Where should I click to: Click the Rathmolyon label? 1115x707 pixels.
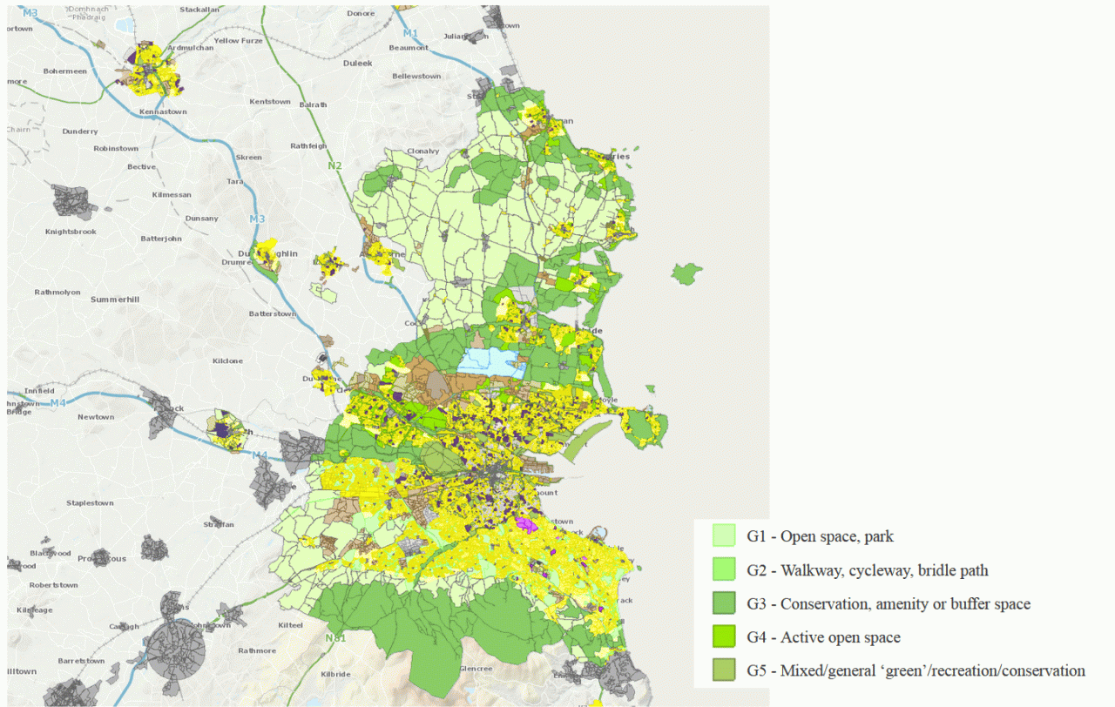(x=57, y=292)
